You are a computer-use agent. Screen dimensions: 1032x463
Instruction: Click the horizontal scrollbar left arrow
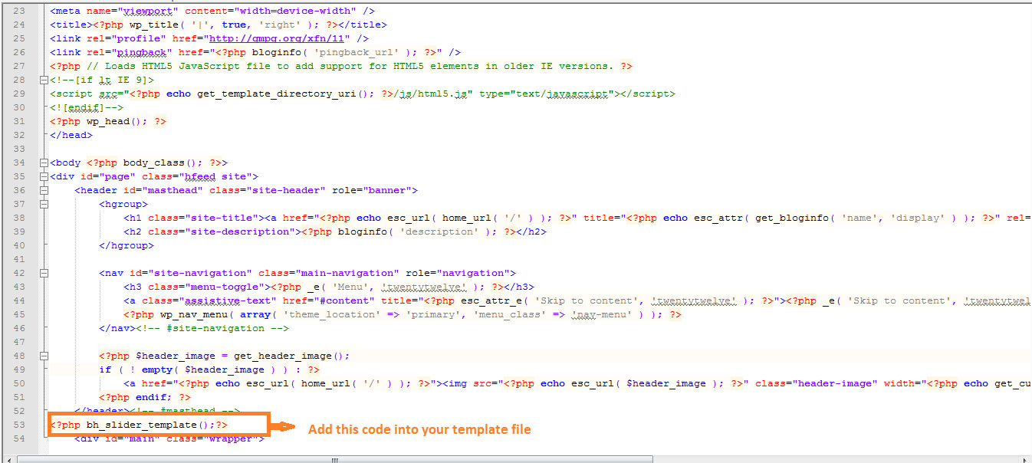click(x=8, y=459)
